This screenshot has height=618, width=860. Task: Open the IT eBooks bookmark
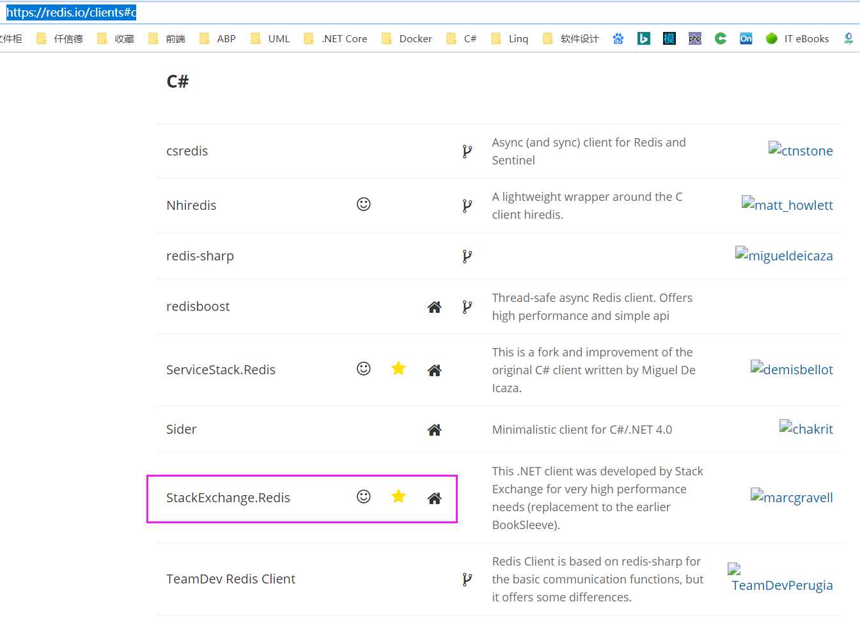[797, 38]
